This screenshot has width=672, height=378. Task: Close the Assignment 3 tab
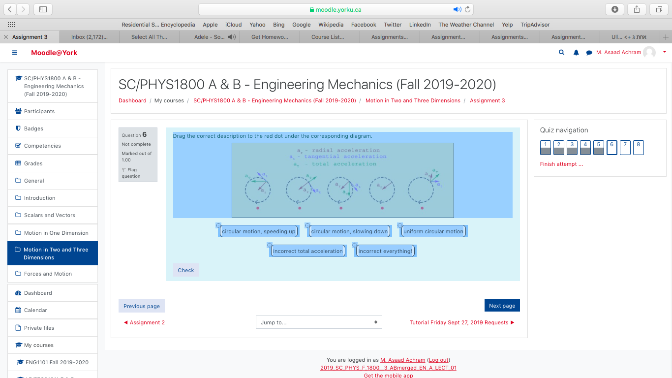tap(6, 37)
